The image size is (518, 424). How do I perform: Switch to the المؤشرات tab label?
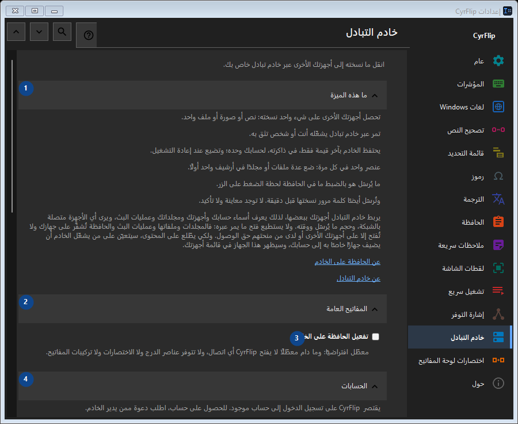click(x=470, y=84)
